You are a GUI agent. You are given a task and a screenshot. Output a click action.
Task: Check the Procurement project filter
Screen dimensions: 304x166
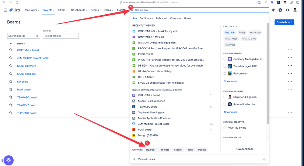(225, 73)
